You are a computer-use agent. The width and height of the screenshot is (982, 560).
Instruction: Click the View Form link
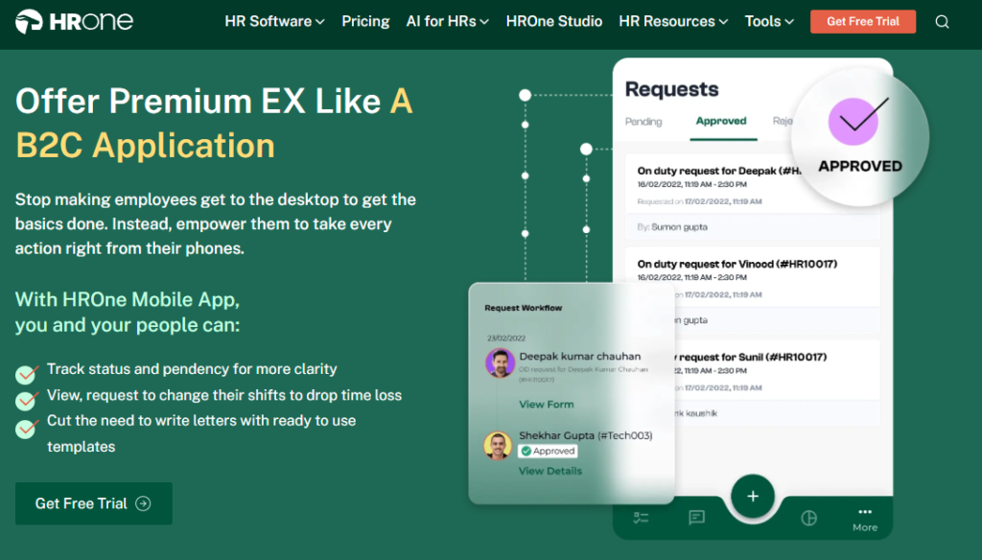(x=546, y=404)
